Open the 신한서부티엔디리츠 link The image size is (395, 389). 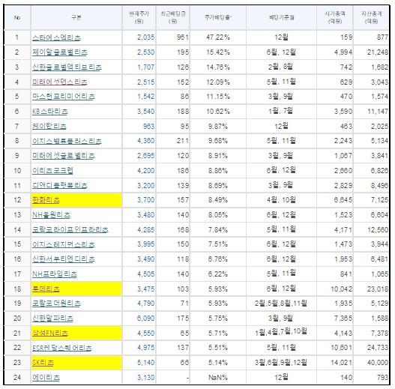64,259
